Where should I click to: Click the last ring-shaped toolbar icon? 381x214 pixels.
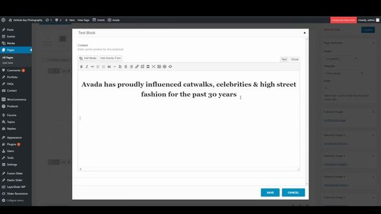tap(170, 67)
